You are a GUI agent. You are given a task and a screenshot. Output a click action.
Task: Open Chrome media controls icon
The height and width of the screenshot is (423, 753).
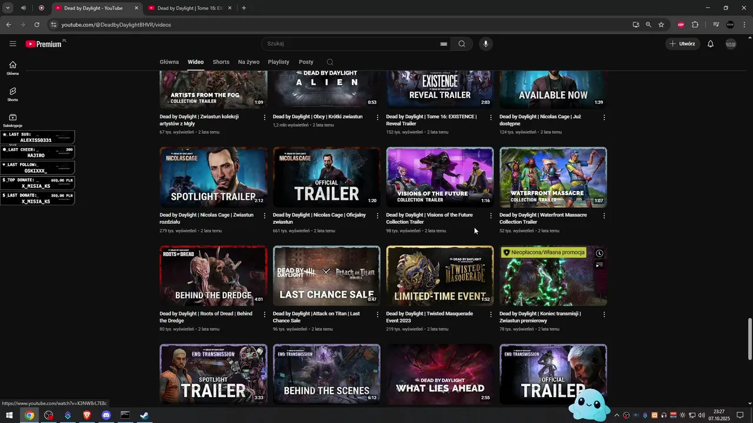[x=716, y=25]
